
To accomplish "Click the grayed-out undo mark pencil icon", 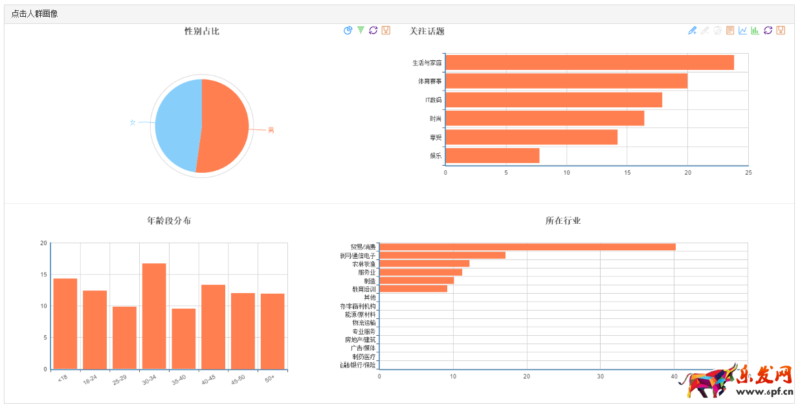I will coord(705,30).
